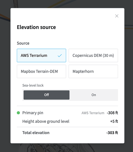Screen dimensions: 133x152
Task: Close the Elevation source dialog
Action: 117,16
